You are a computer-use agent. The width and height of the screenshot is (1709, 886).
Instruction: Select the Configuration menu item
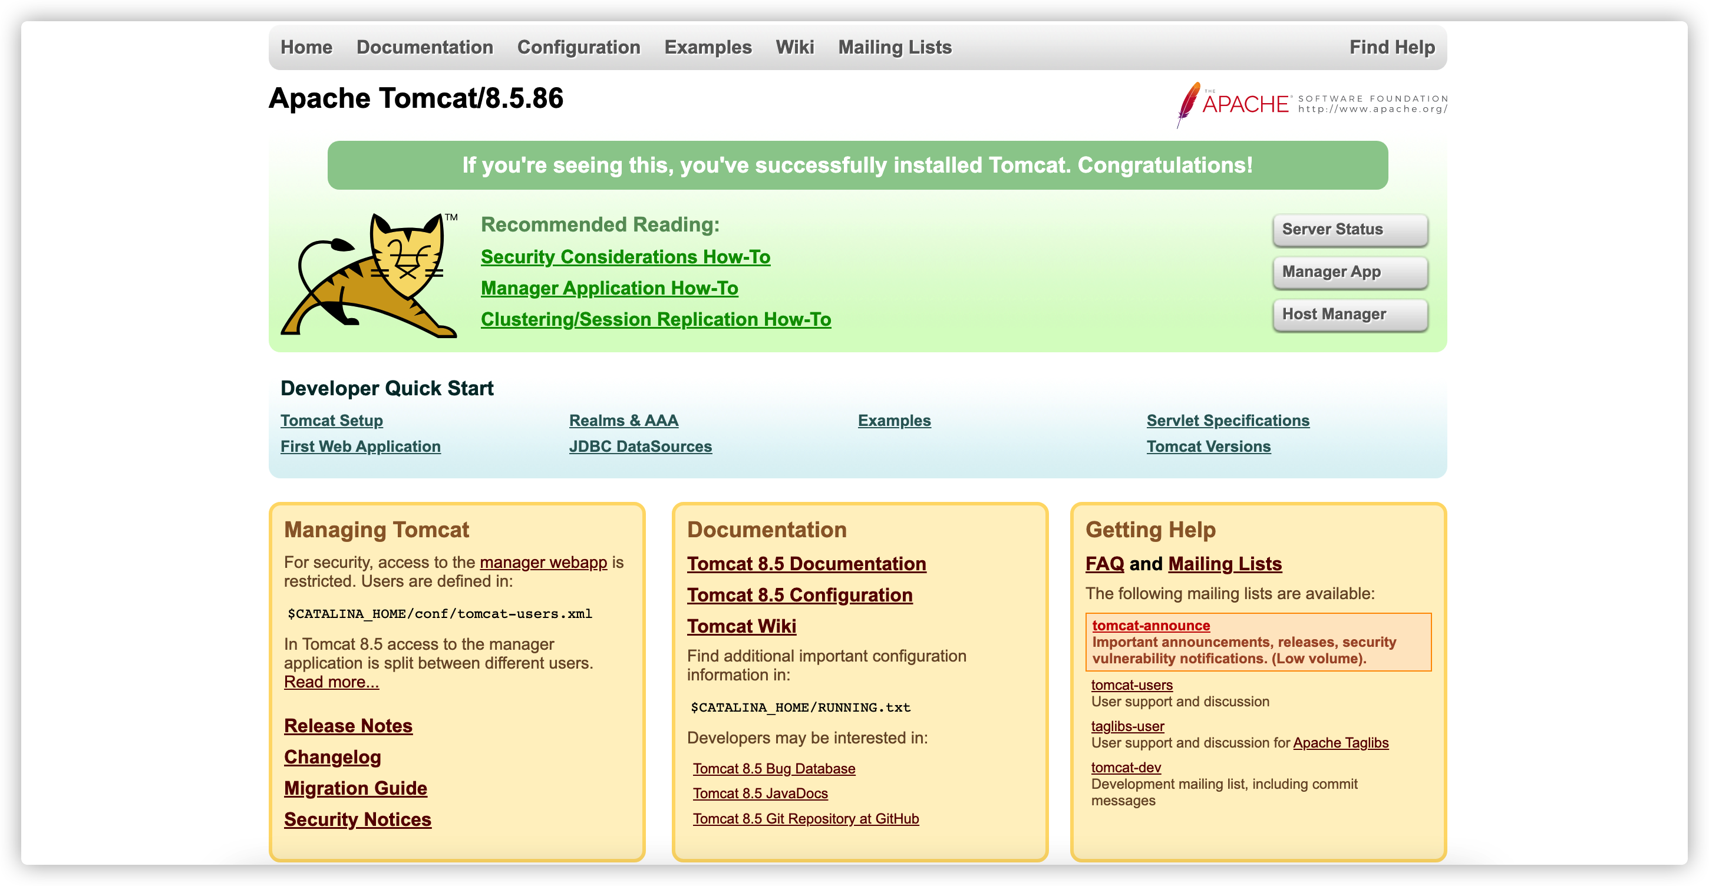pyautogui.click(x=579, y=47)
